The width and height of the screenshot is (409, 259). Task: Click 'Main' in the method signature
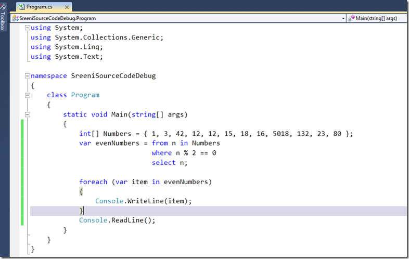click(119, 114)
